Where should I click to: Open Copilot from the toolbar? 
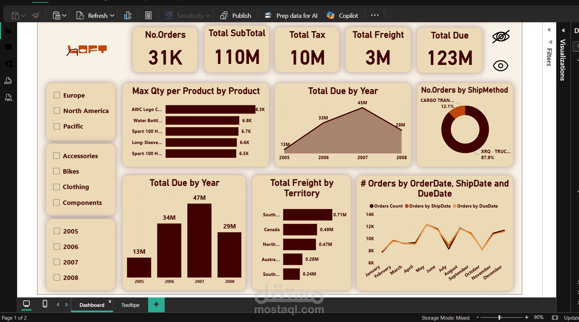click(342, 15)
